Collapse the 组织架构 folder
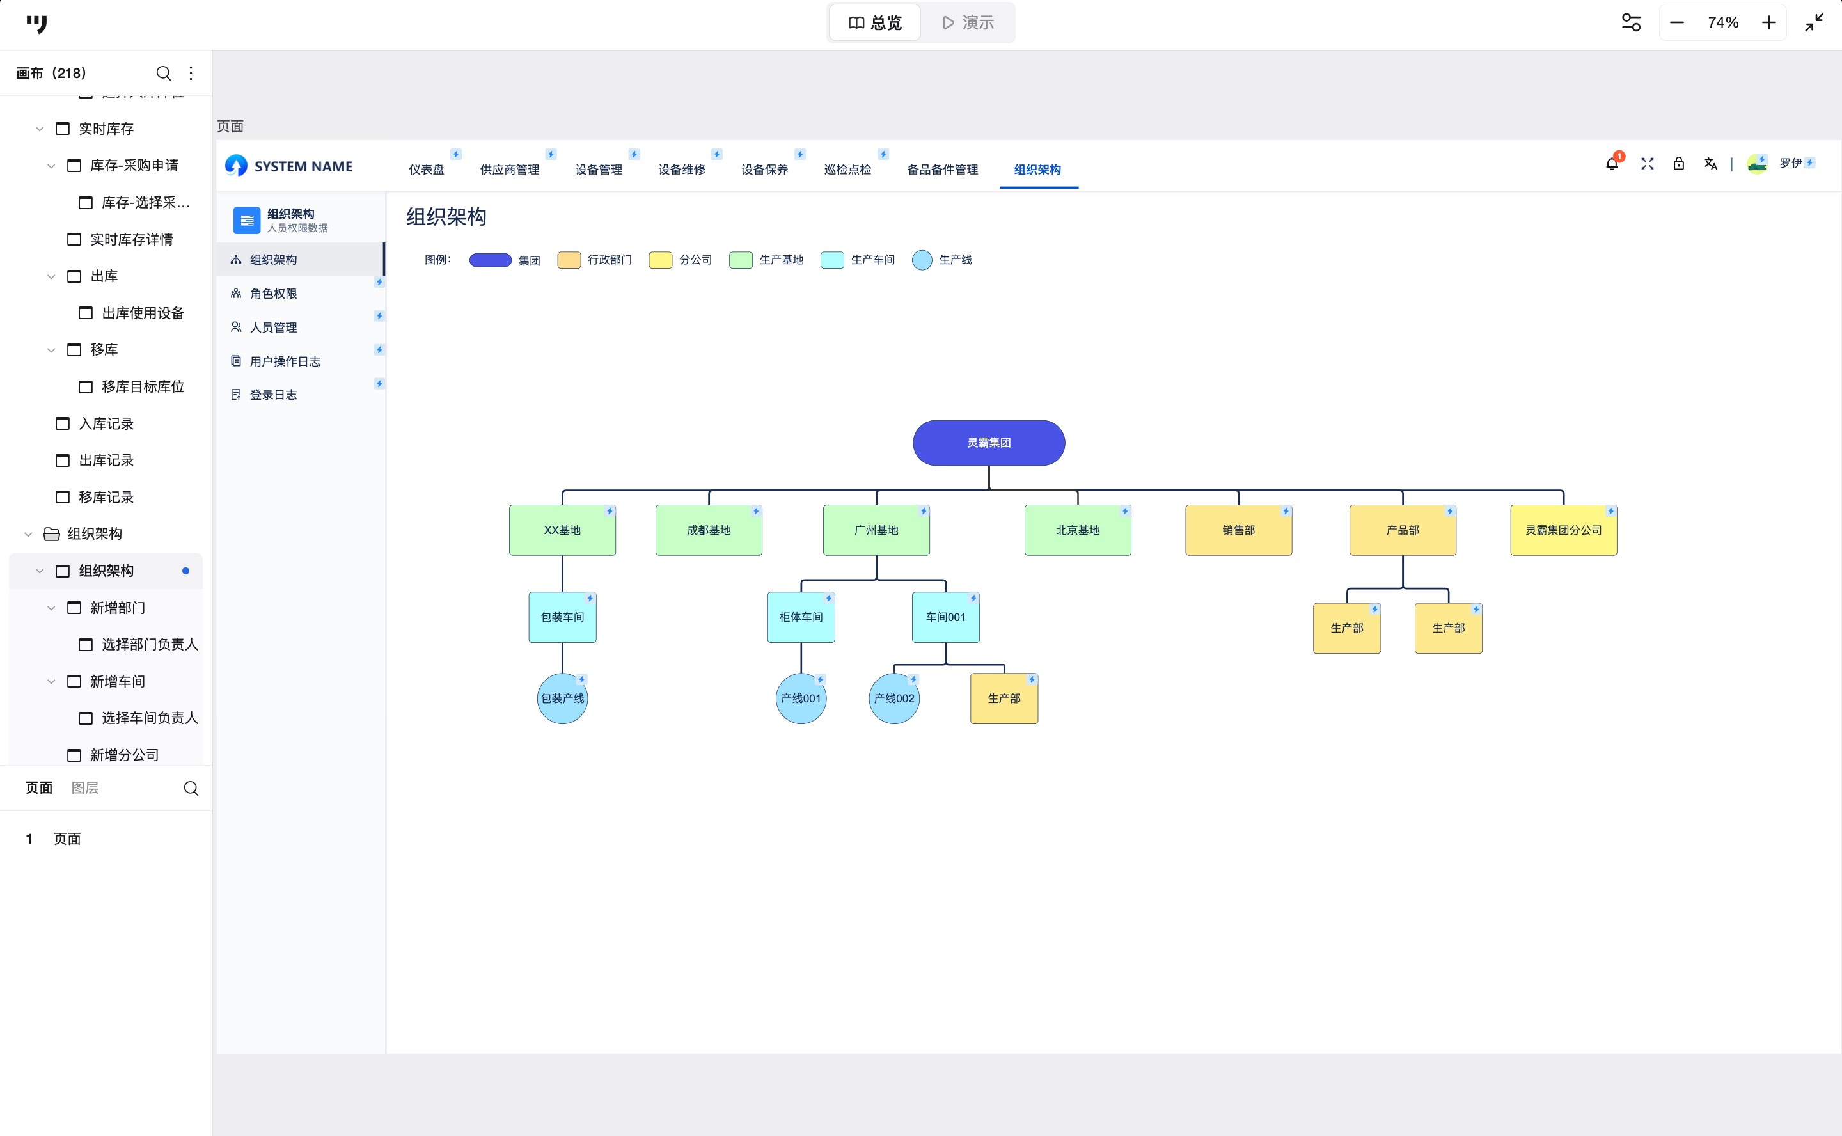The height and width of the screenshot is (1136, 1842). [29, 534]
